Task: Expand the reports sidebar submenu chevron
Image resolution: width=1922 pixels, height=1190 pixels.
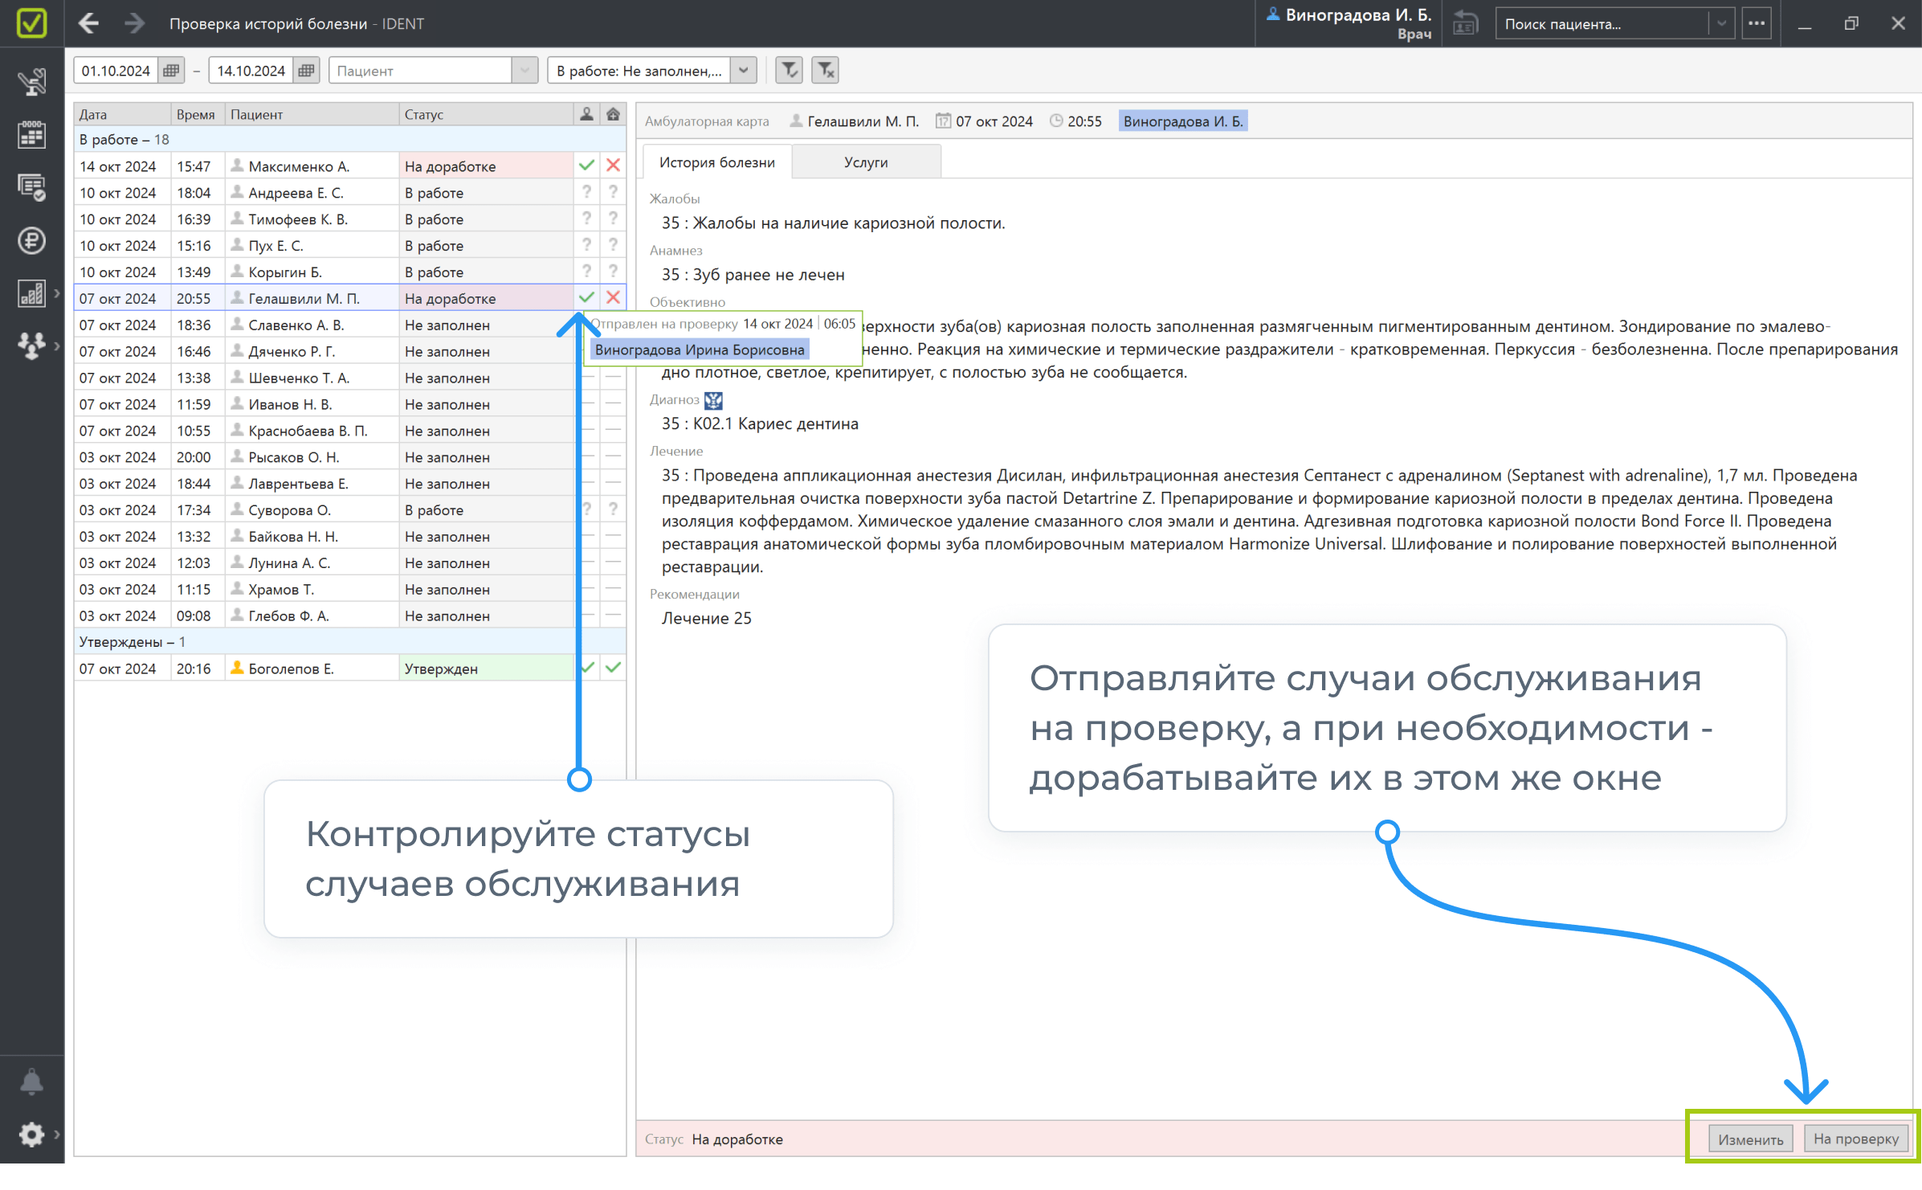Action: tap(57, 293)
